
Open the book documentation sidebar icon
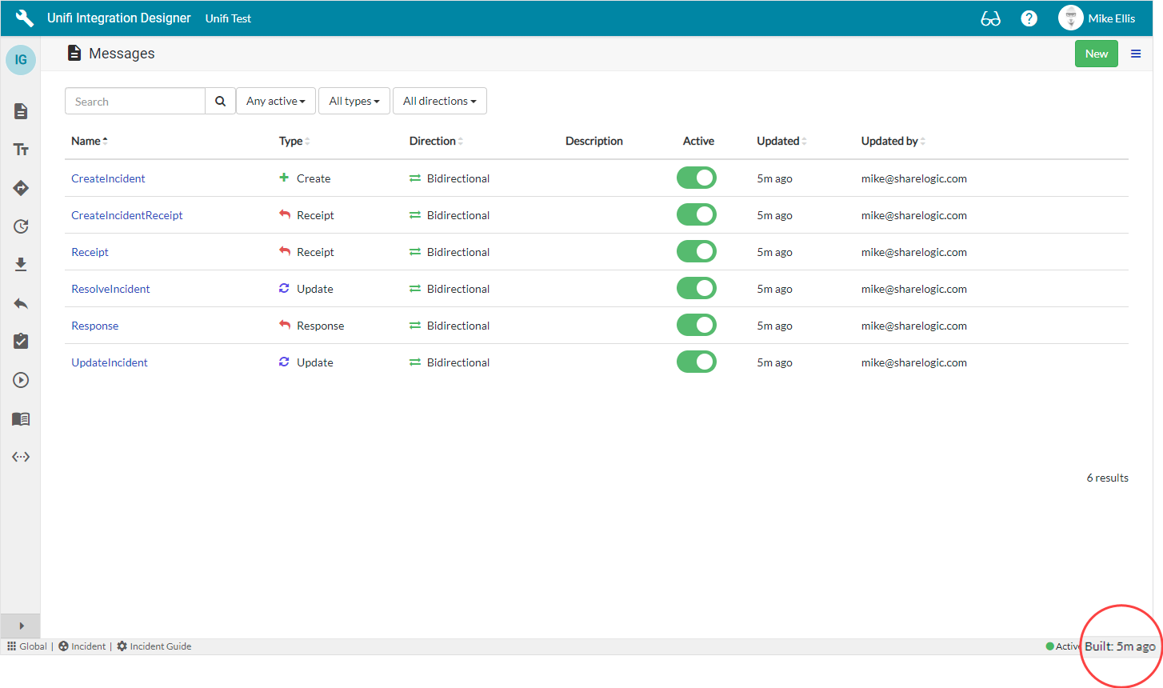click(21, 418)
